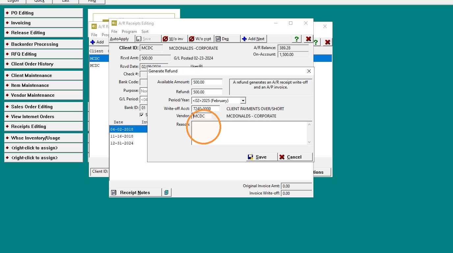Viewport: 453px width, 253px height.
Task: Click the Invoice Write-off field
Action: (296, 193)
